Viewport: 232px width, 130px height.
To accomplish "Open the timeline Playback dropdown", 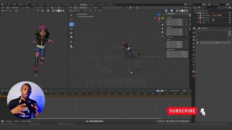I will pyautogui.click(x=10, y=121).
